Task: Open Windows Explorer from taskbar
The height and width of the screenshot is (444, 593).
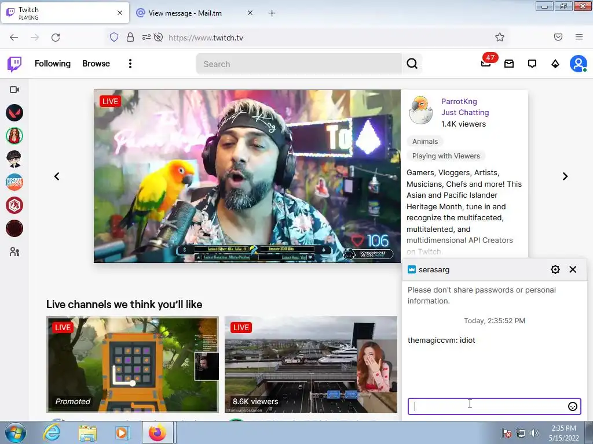Action: (87, 433)
